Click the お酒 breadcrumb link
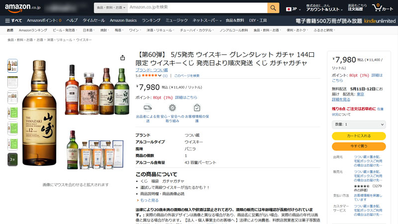Viewport: 398px width, 224px height. (40, 40)
